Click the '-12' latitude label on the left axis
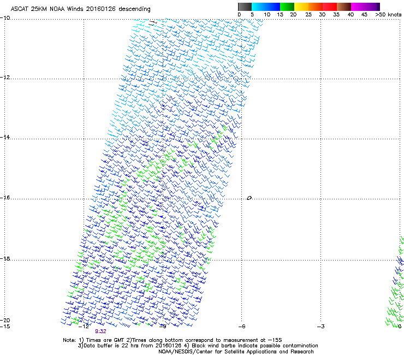 5,78
